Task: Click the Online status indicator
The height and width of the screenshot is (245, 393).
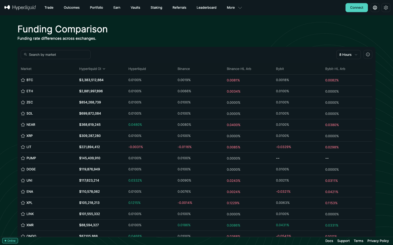Action: coord(10,241)
